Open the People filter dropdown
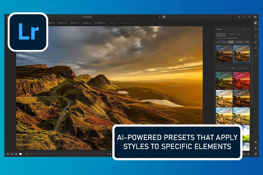The image size is (263, 175). pos(112,23)
